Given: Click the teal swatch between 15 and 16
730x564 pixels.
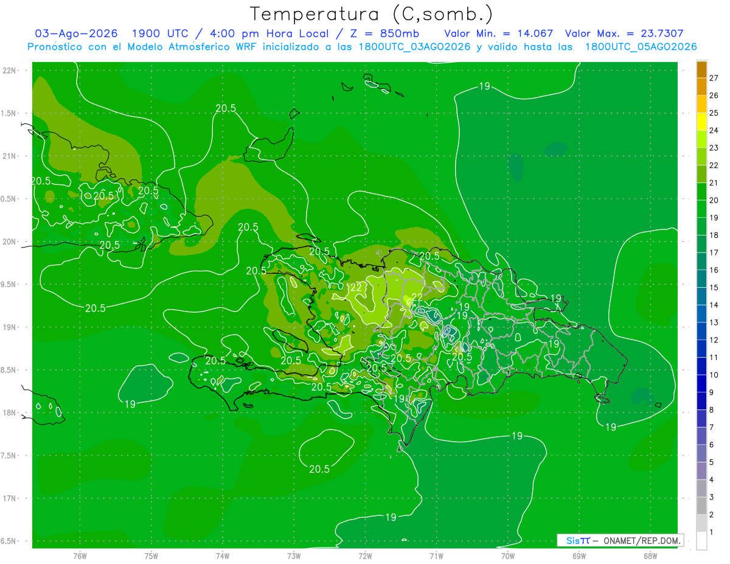Looking at the screenshot, I should [x=701, y=279].
